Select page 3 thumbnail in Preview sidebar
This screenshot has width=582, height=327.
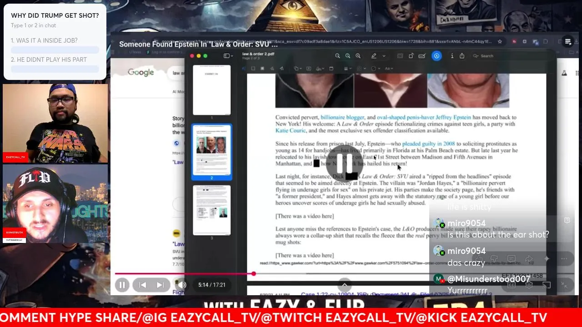(x=211, y=210)
